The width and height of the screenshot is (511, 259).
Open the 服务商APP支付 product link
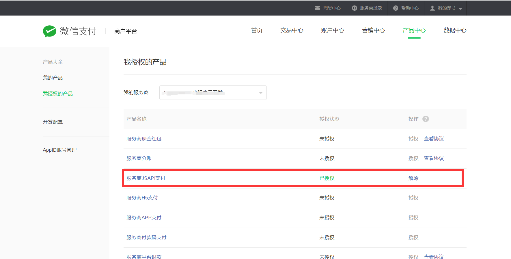click(x=144, y=218)
